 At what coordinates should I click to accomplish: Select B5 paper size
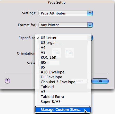[63, 67]
